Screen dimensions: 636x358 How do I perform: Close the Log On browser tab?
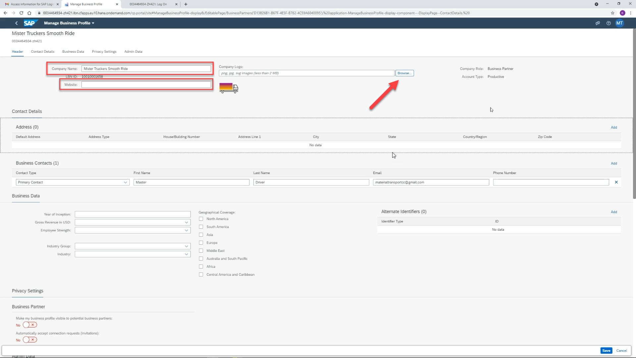176,4
